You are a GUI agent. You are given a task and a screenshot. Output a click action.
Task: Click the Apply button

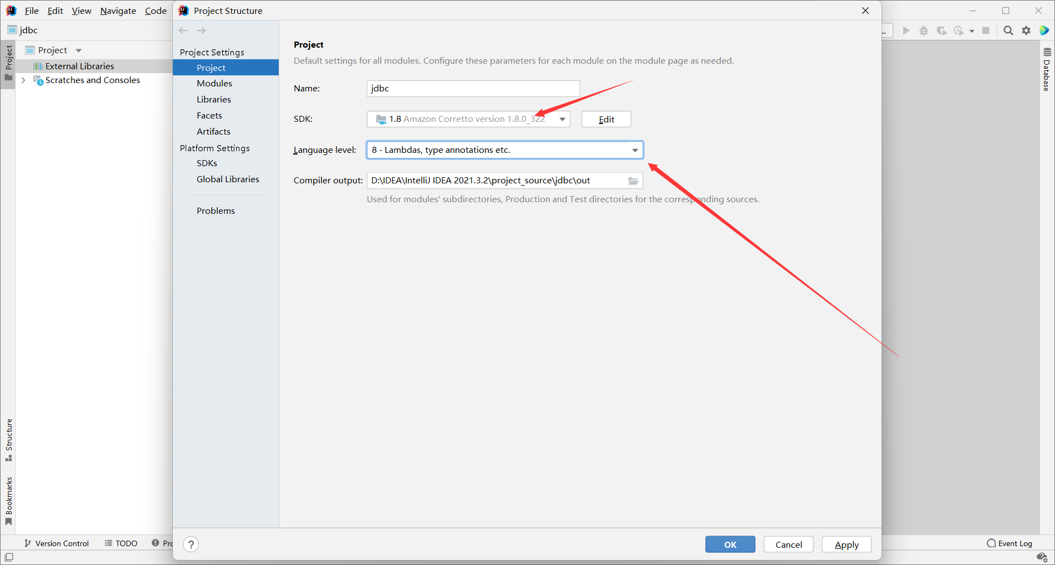pos(847,545)
